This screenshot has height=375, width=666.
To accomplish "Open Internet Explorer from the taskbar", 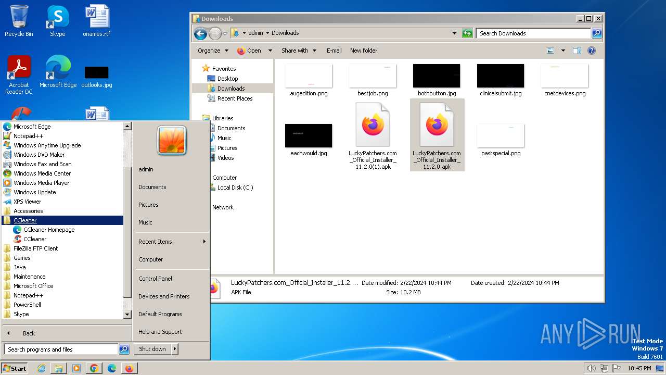I will pyautogui.click(x=42, y=368).
